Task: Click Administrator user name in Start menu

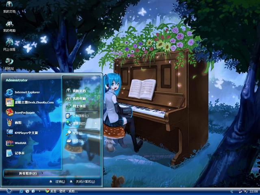Action: click(17, 80)
